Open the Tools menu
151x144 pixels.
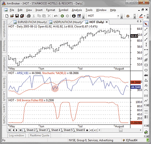click(89, 10)
